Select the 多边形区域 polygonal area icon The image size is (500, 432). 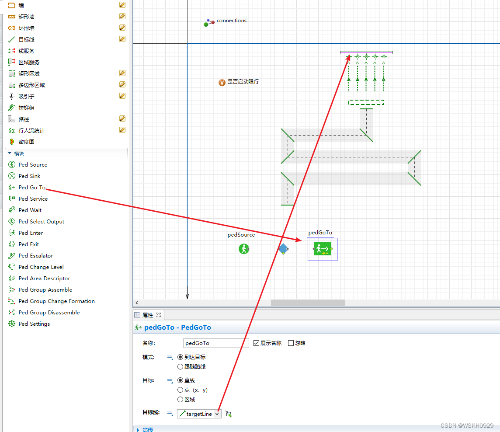click(x=12, y=85)
